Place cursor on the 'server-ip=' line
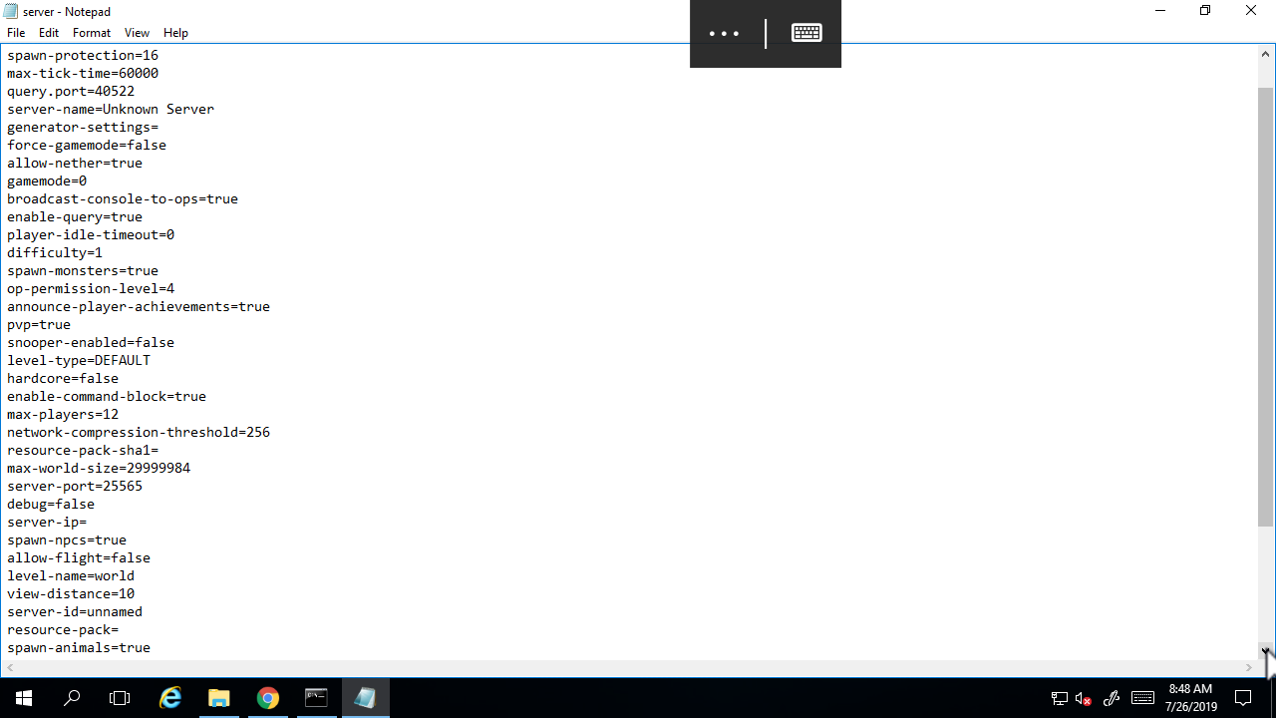 47,522
